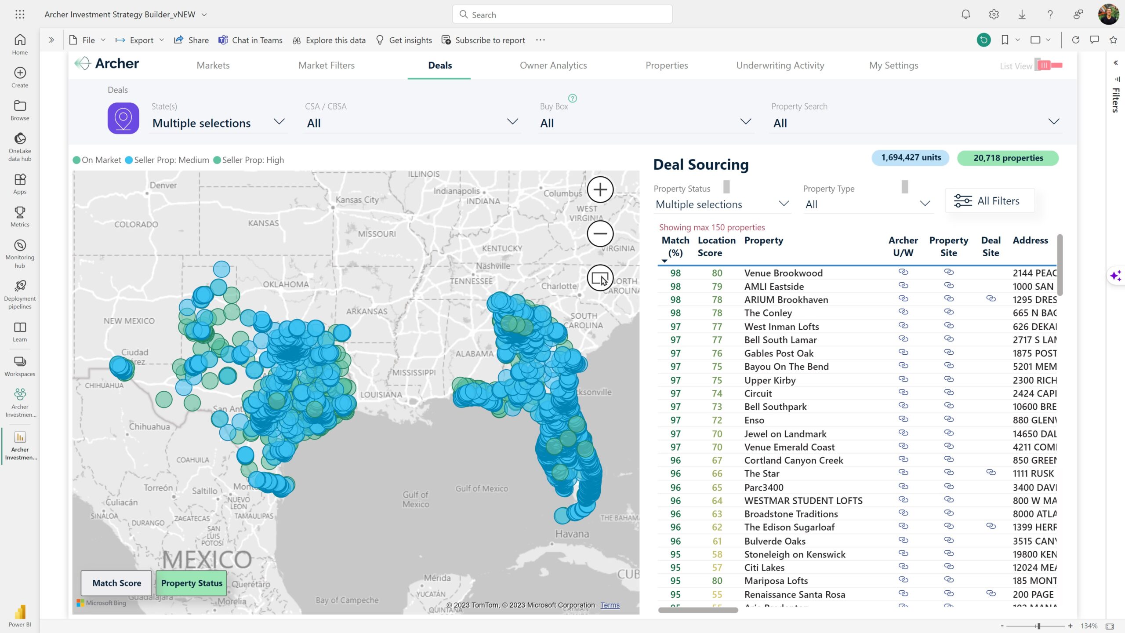This screenshot has height=633, width=1125.
Task: Click the zoom level slider at bottom
Action: (1038, 626)
